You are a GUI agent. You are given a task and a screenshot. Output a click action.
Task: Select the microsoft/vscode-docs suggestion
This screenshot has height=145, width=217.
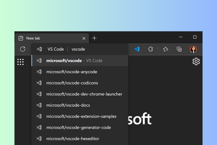[80, 105]
